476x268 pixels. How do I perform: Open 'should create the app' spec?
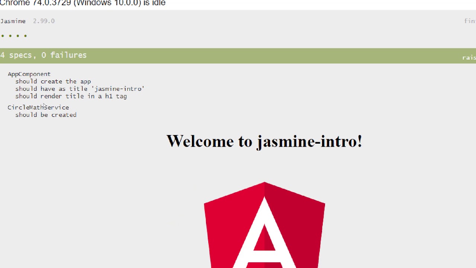[53, 82]
